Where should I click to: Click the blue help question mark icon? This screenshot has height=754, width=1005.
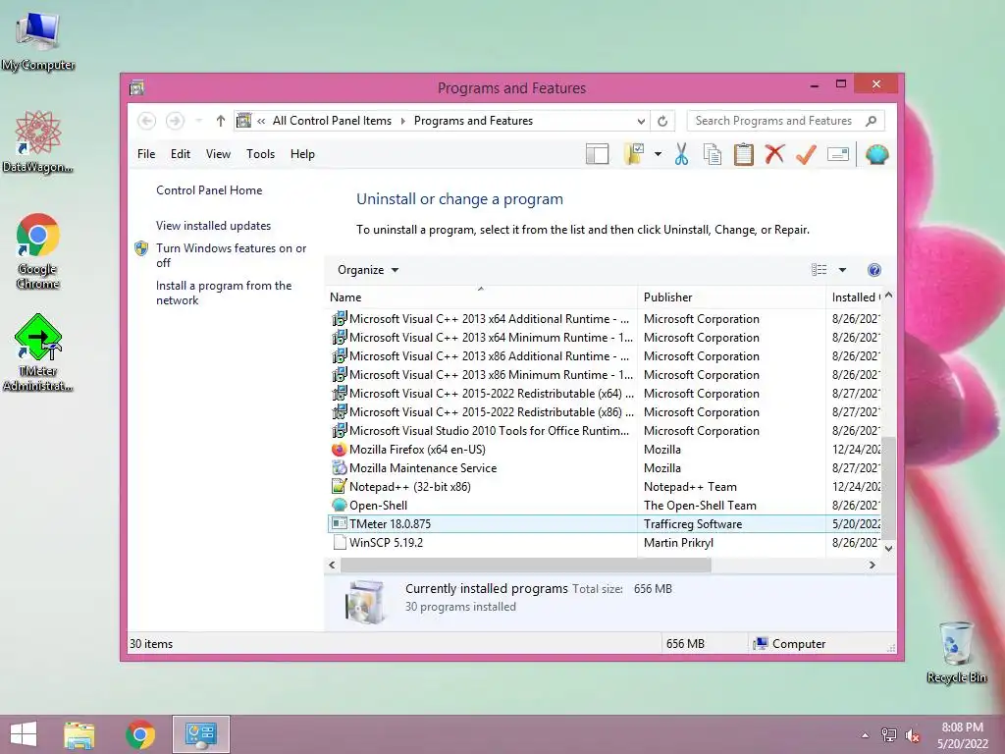coord(873,270)
